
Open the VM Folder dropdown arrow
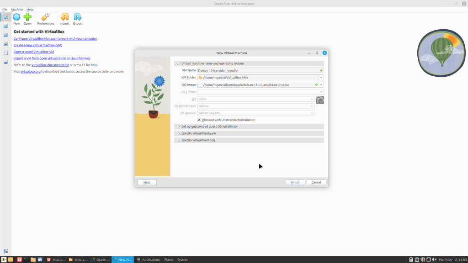(321, 78)
